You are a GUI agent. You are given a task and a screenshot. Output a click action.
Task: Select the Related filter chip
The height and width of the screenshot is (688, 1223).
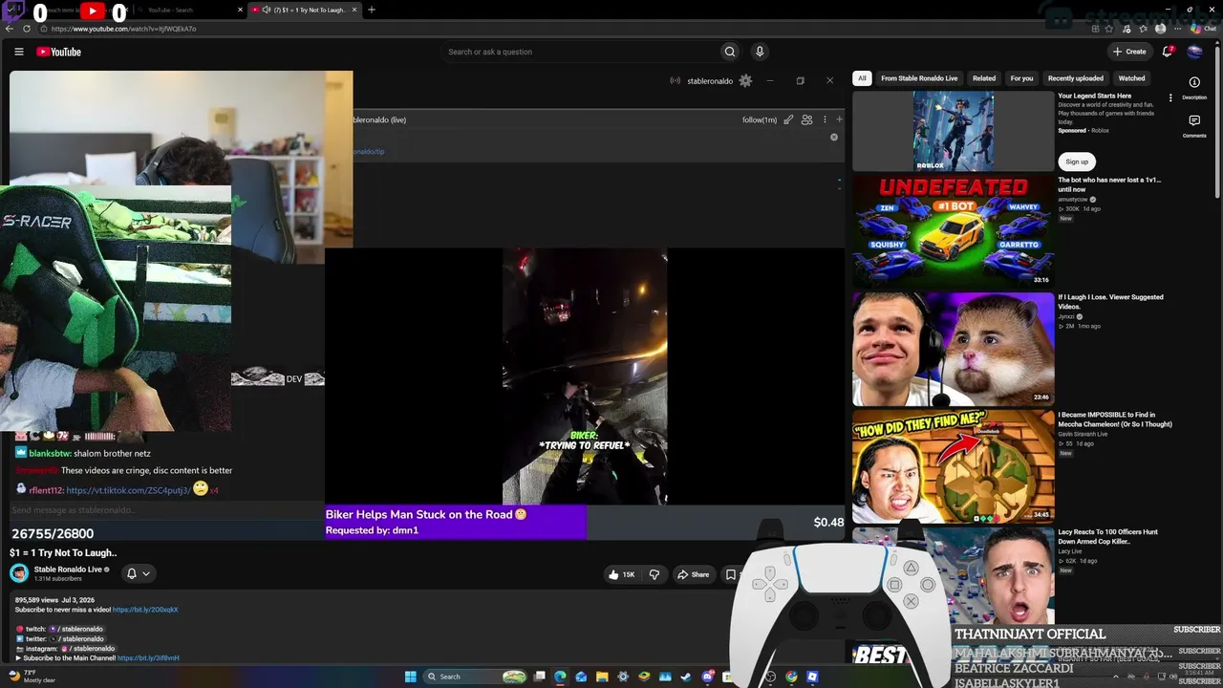pos(984,78)
